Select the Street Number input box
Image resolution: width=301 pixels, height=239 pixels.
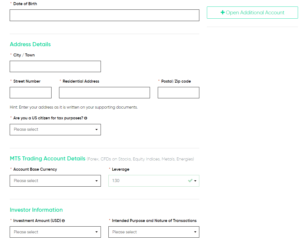(30, 93)
